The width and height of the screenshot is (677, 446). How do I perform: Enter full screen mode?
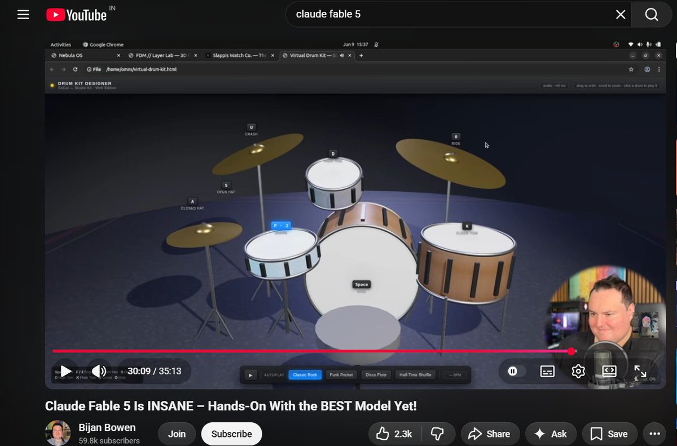tap(640, 371)
